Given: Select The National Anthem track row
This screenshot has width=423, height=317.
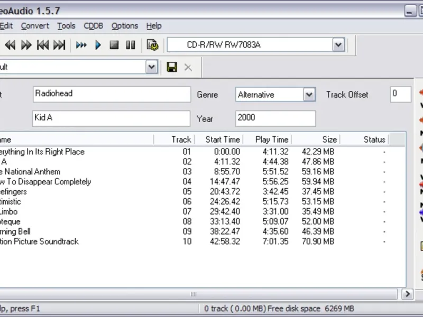Looking at the screenshot, I should click(x=203, y=171).
